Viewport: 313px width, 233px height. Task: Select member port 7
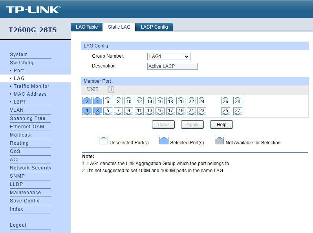[118, 111]
